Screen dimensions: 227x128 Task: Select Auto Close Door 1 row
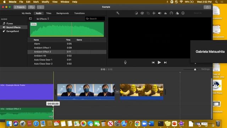pyautogui.click(x=67, y=60)
